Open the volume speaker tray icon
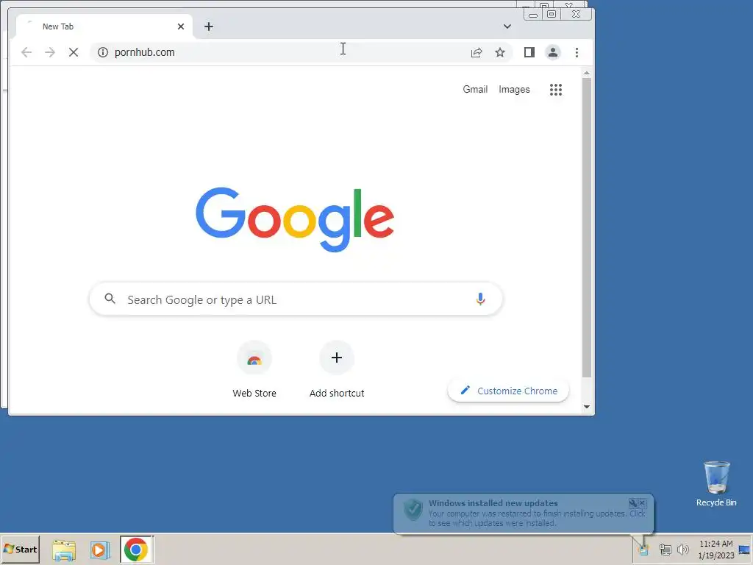Screen dimensions: 753x565 click(x=682, y=549)
